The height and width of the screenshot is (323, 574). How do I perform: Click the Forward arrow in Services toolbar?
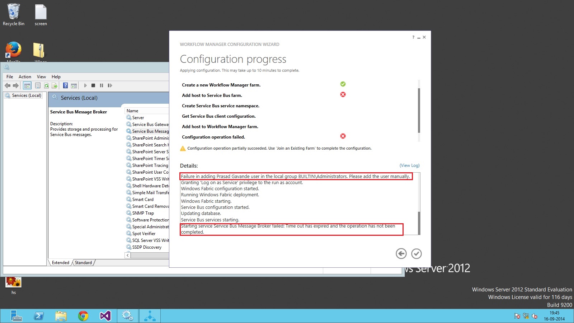point(15,85)
